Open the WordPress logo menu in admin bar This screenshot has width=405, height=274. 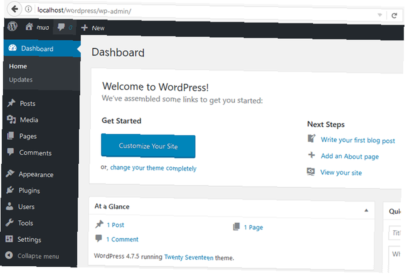[x=12, y=26]
